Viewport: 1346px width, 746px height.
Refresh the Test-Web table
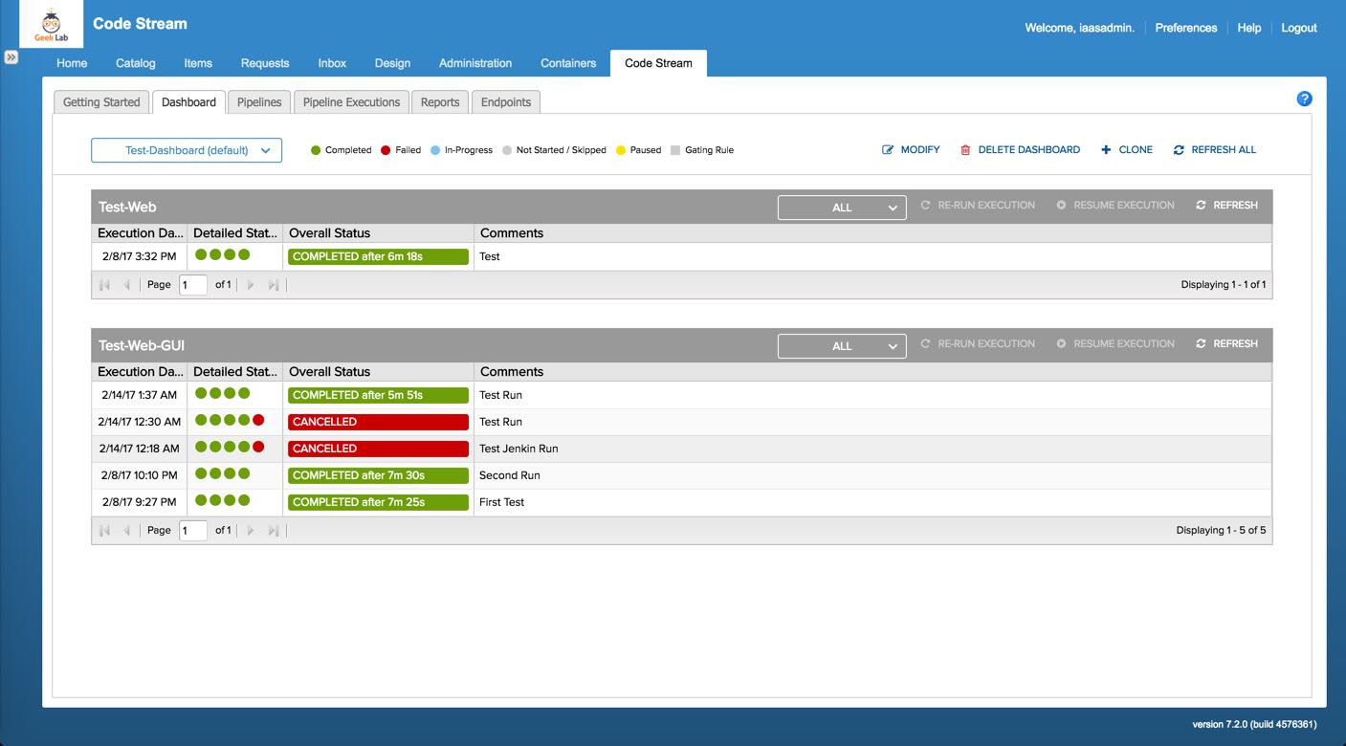pos(1225,204)
